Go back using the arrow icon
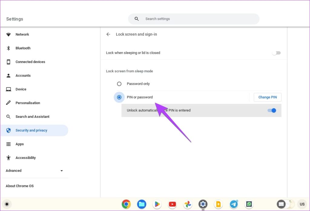The image size is (310, 211). pos(108,34)
